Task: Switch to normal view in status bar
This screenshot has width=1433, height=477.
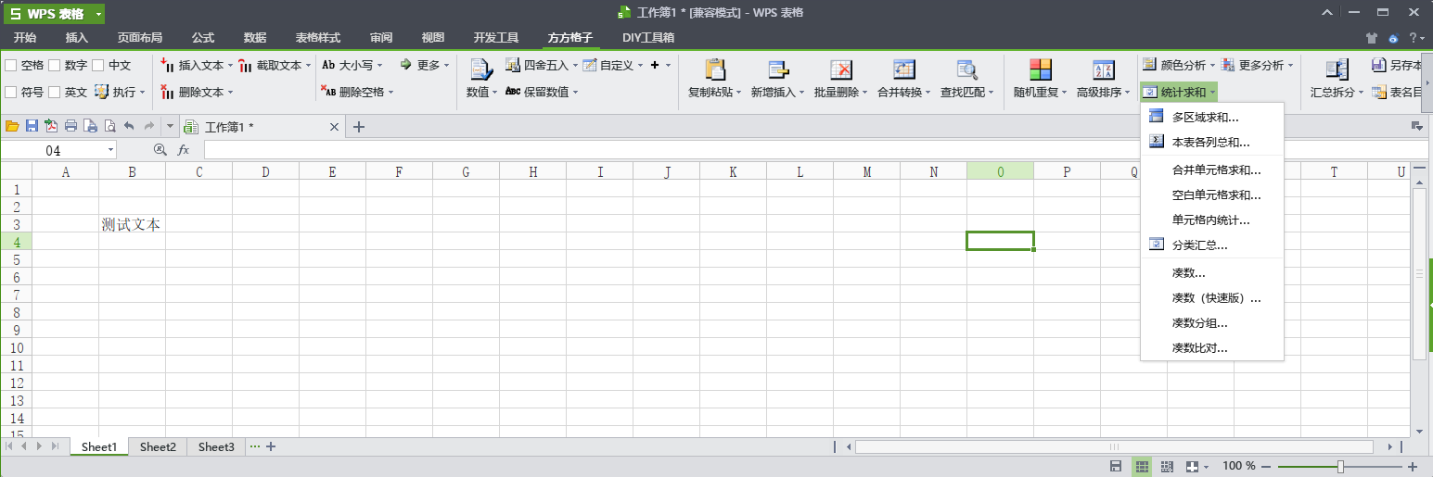Action: click(x=1141, y=466)
